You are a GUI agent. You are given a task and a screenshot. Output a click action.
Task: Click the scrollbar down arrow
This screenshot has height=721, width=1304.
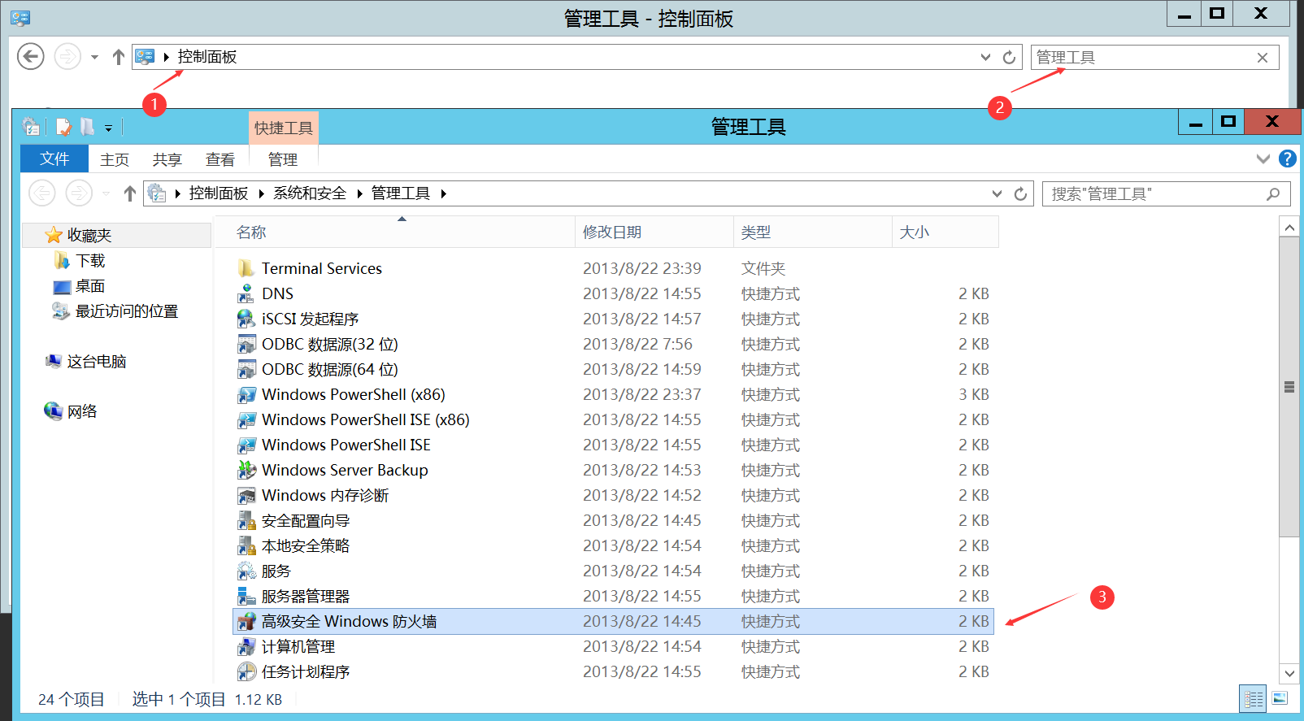(1289, 673)
